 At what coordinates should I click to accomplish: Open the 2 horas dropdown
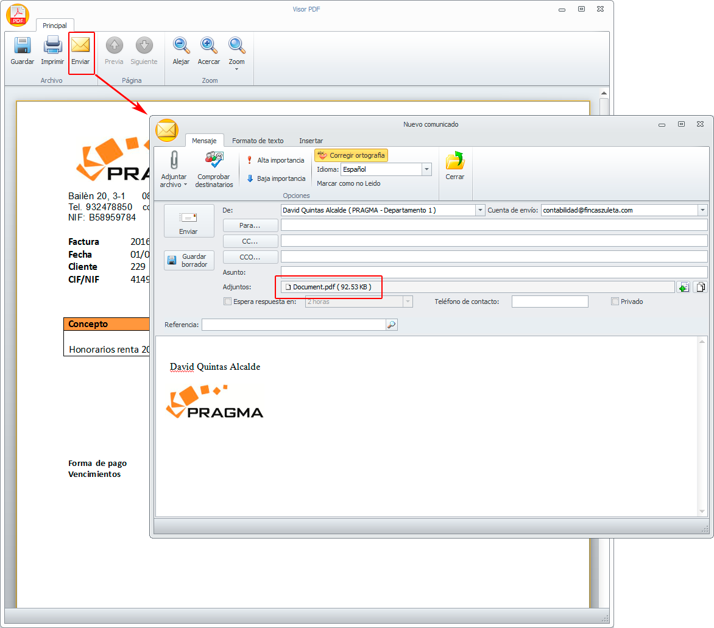[408, 302]
